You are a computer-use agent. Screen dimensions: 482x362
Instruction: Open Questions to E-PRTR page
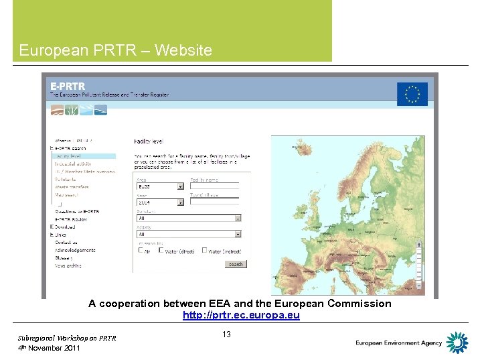click(77, 211)
